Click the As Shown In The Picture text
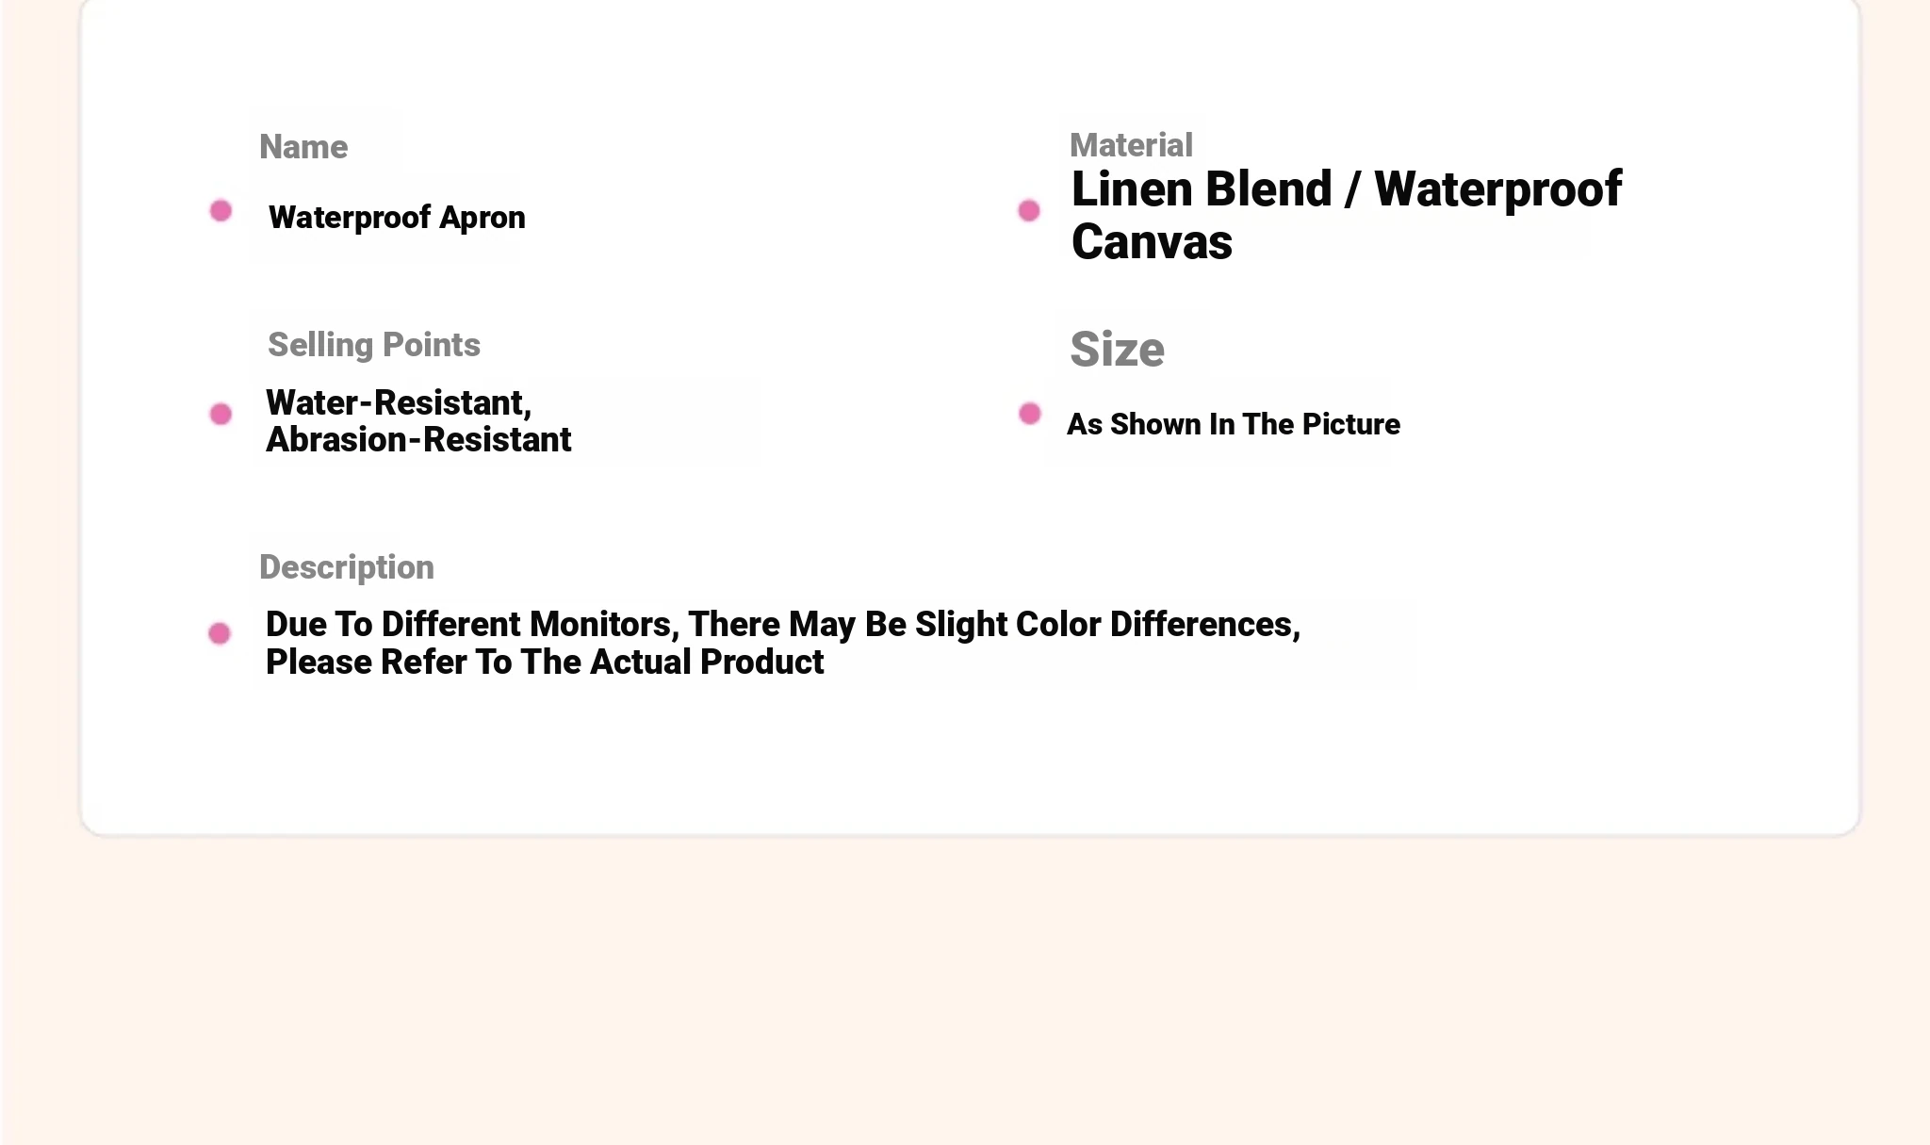Viewport: 1930px width, 1145px height. pyautogui.click(x=1234, y=424)
